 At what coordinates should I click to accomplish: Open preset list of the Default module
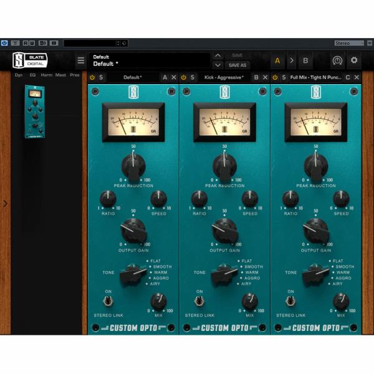coord(133,77)
